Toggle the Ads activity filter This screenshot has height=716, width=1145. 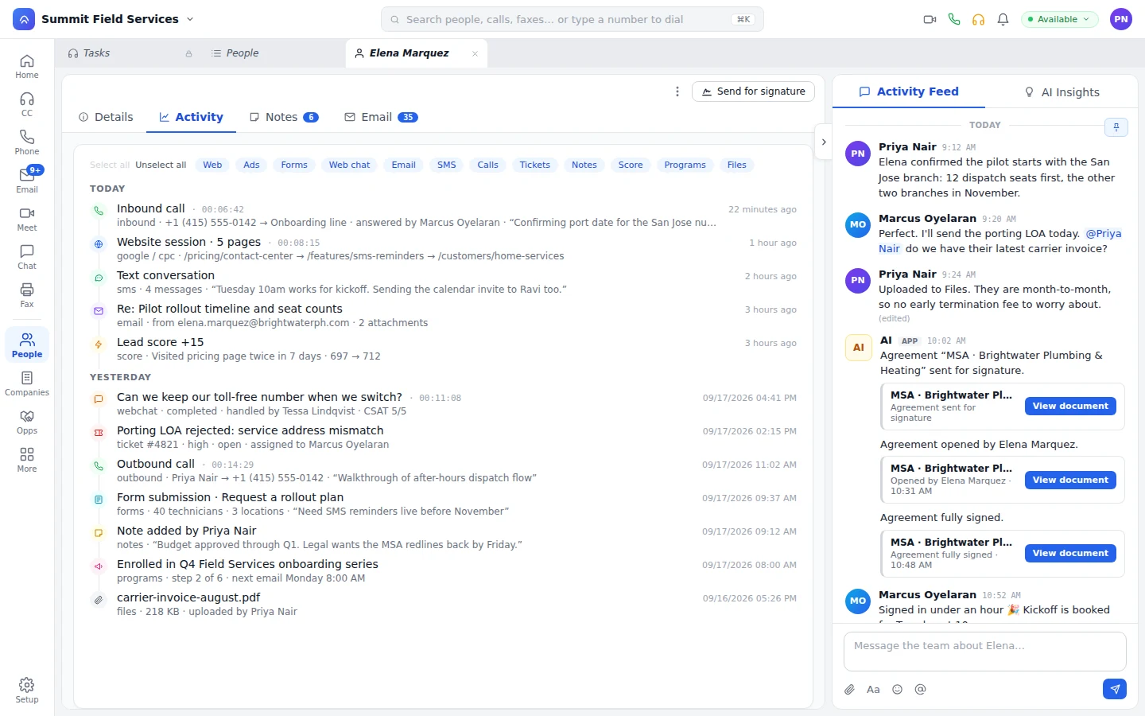point(251,165)
